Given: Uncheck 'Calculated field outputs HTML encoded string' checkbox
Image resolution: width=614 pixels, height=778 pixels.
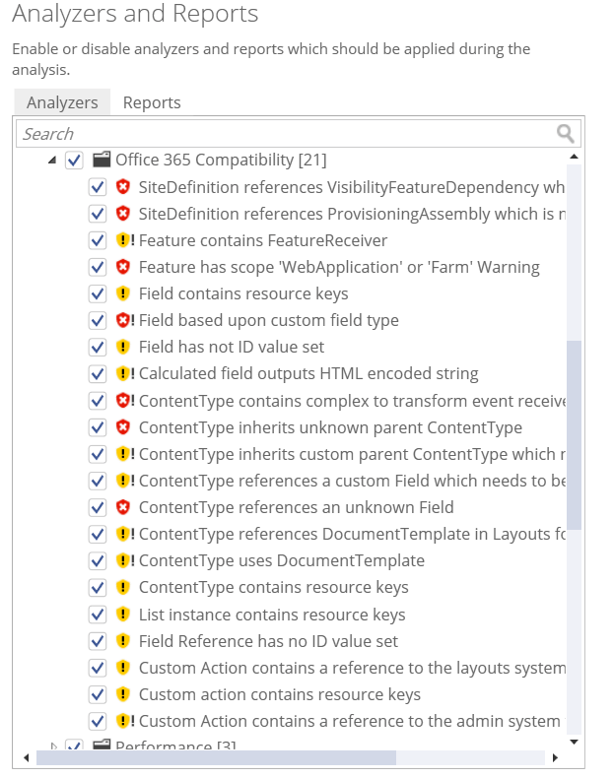Looking at the screenshot, I should pos(98,374).
